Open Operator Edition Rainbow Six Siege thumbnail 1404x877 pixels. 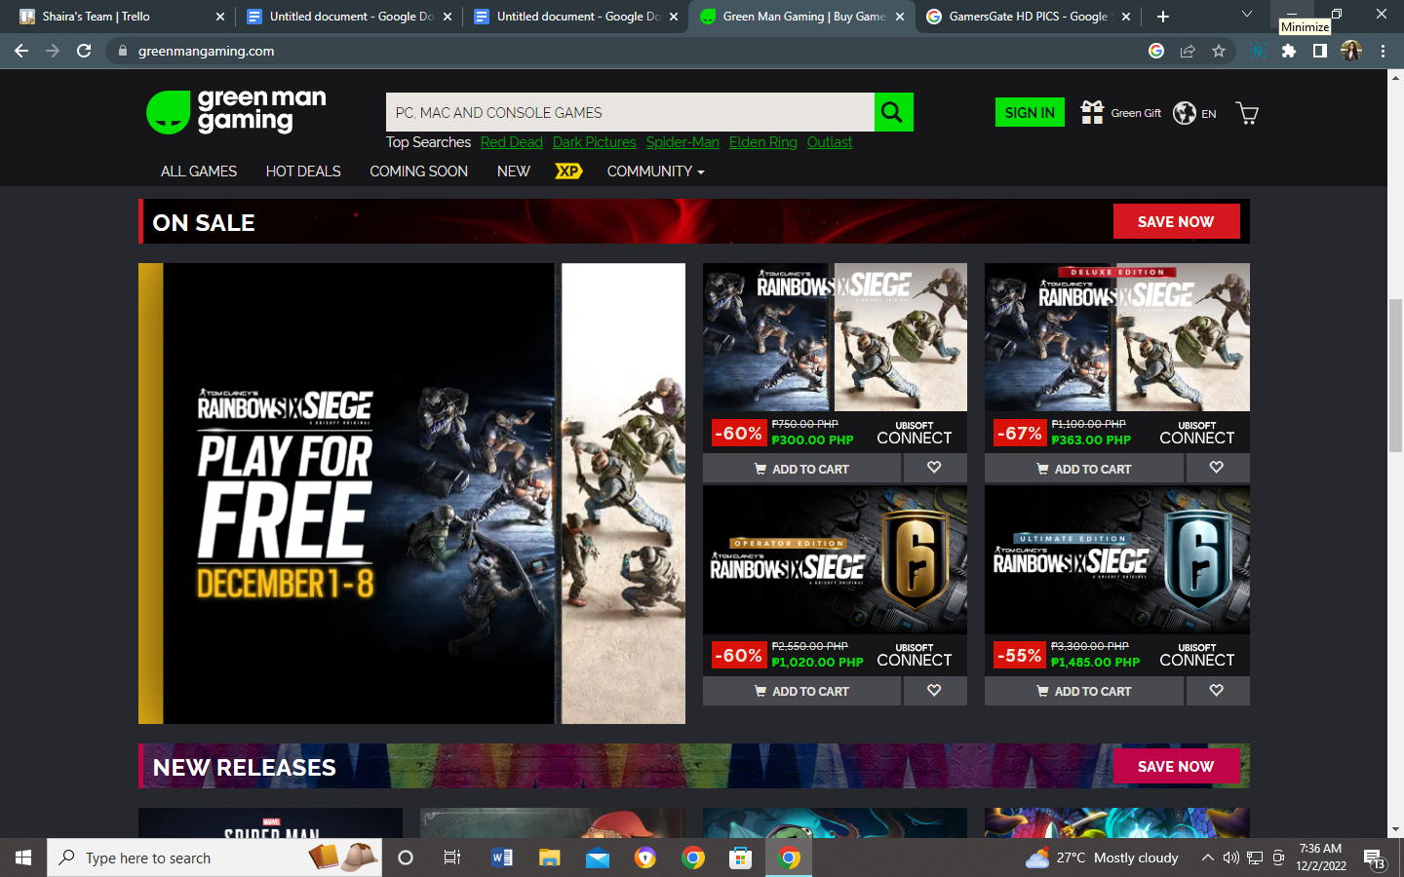pyautogui.click(x=835, y=559)
